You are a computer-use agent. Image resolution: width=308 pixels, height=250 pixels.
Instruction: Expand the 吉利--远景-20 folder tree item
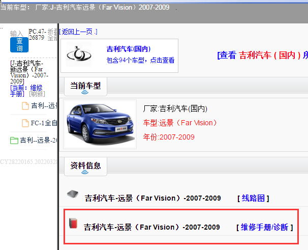coord(39,141)
